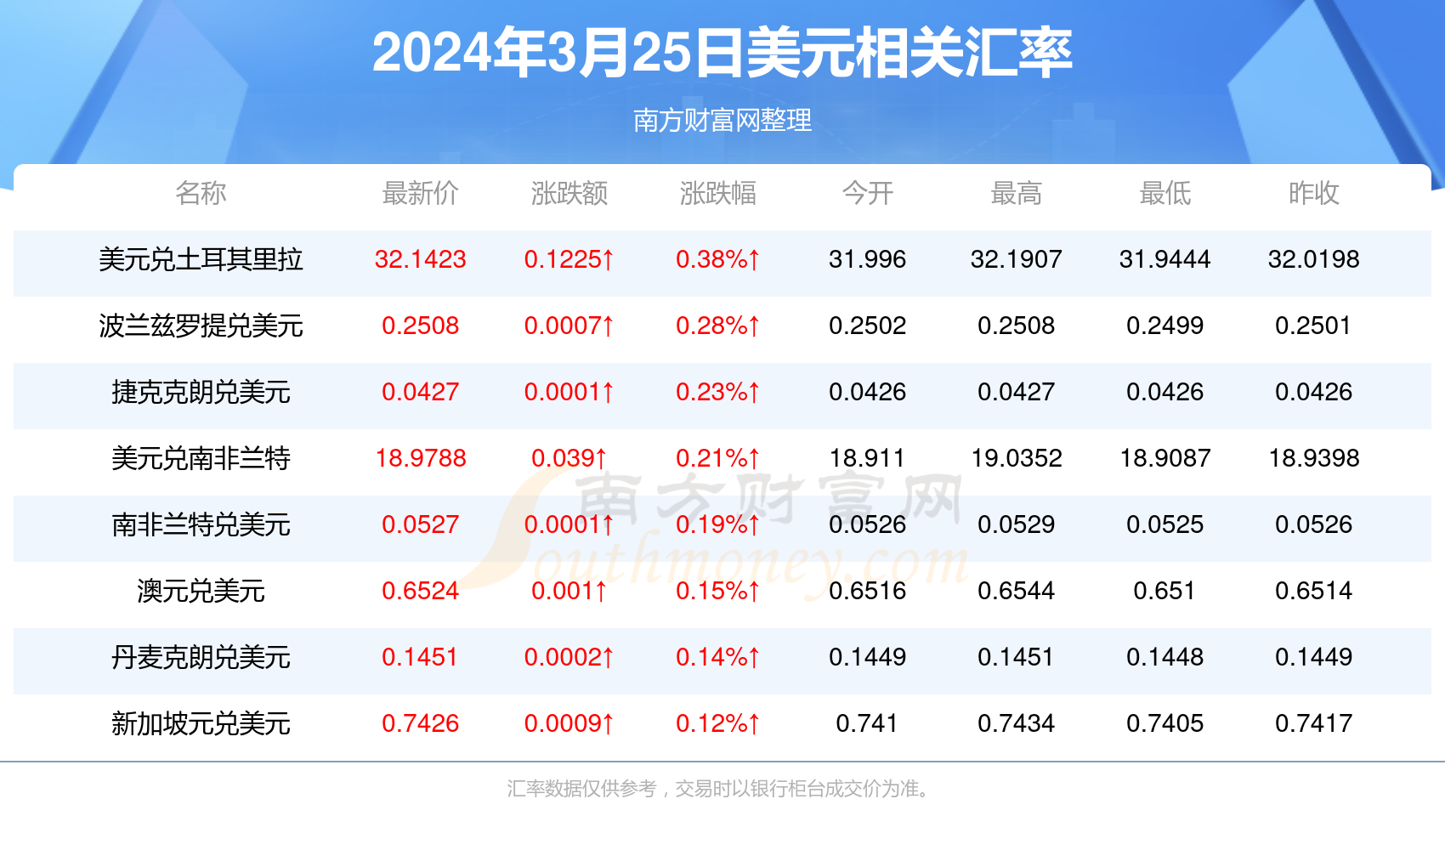Click the 南方财富网整理 subtitle
This screenshot has height=850, width=1445.
[722, 121]
